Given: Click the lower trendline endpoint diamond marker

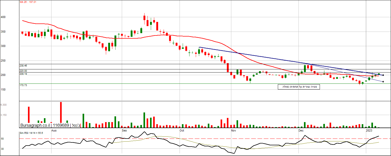Looking at the screenshot, I should pos(383,82).
